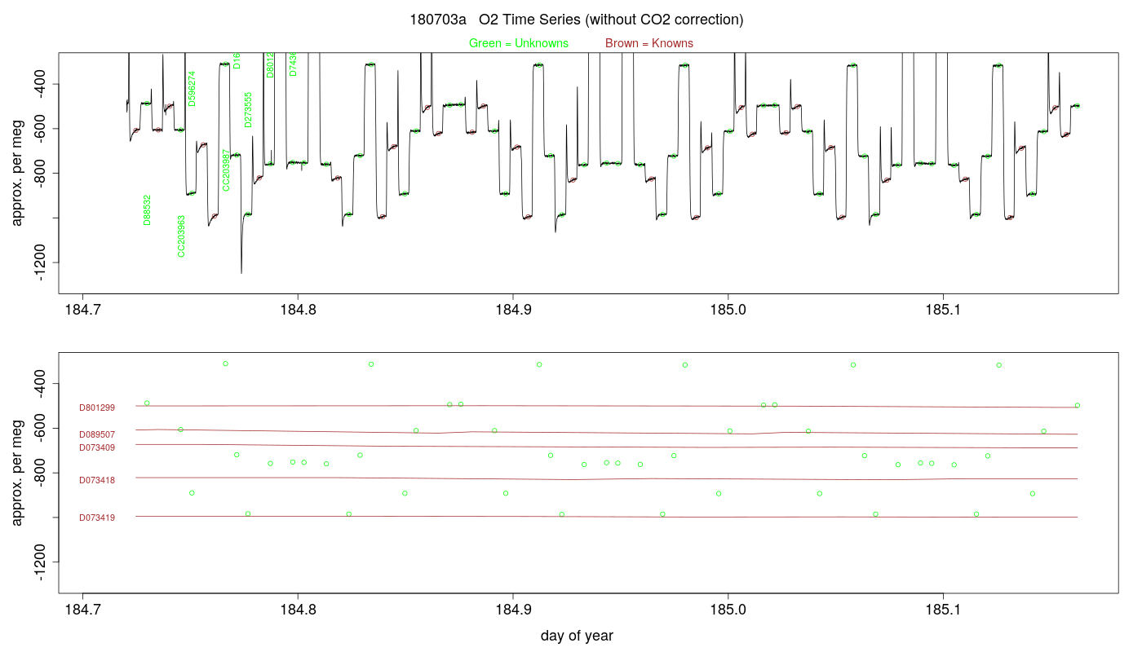1142x652 pixels.
Task: Select the green label D88532 in upper plot
Action: coord(147,209)
